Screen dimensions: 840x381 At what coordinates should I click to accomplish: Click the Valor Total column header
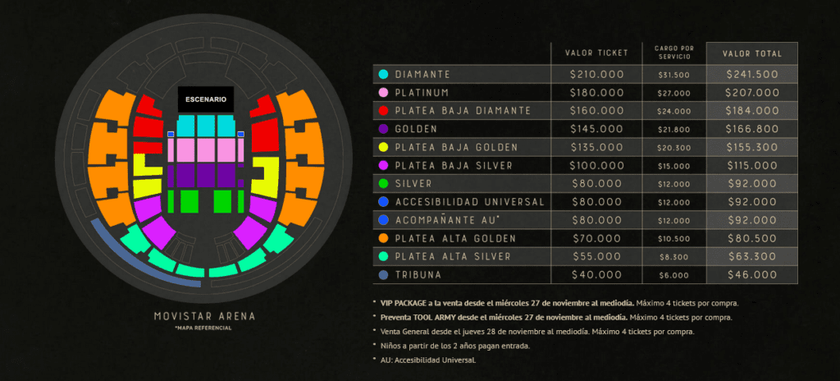click(751, 53)
